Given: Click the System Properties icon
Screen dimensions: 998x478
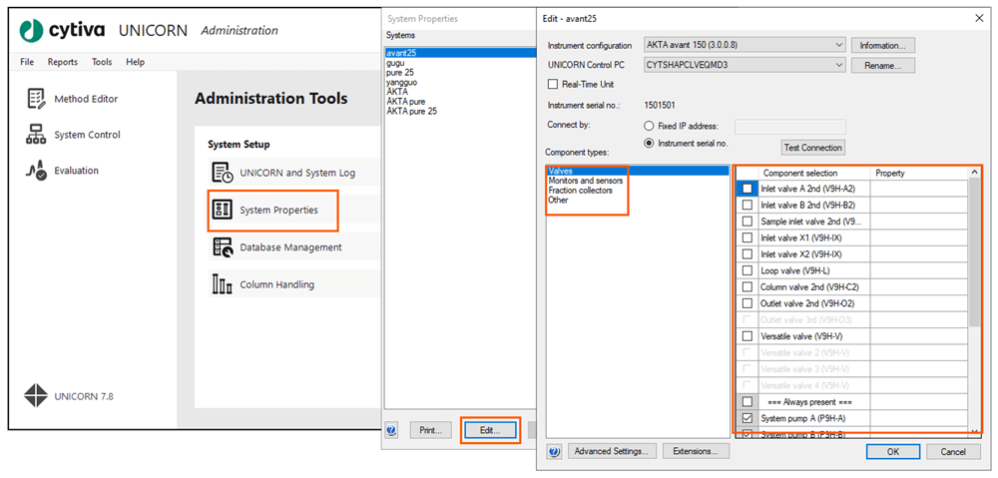Looking at the screenshot, I should click(x=223, y=210).
